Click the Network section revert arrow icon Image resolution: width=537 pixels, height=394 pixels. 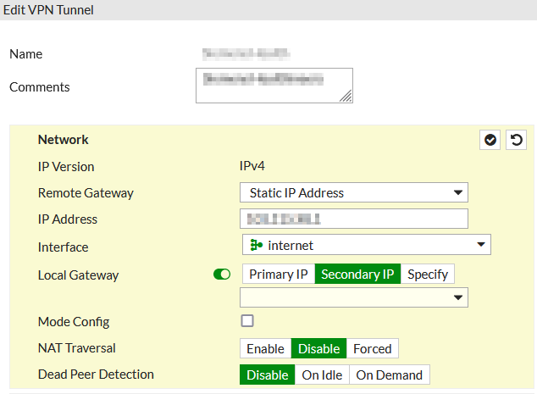[516, 140]
